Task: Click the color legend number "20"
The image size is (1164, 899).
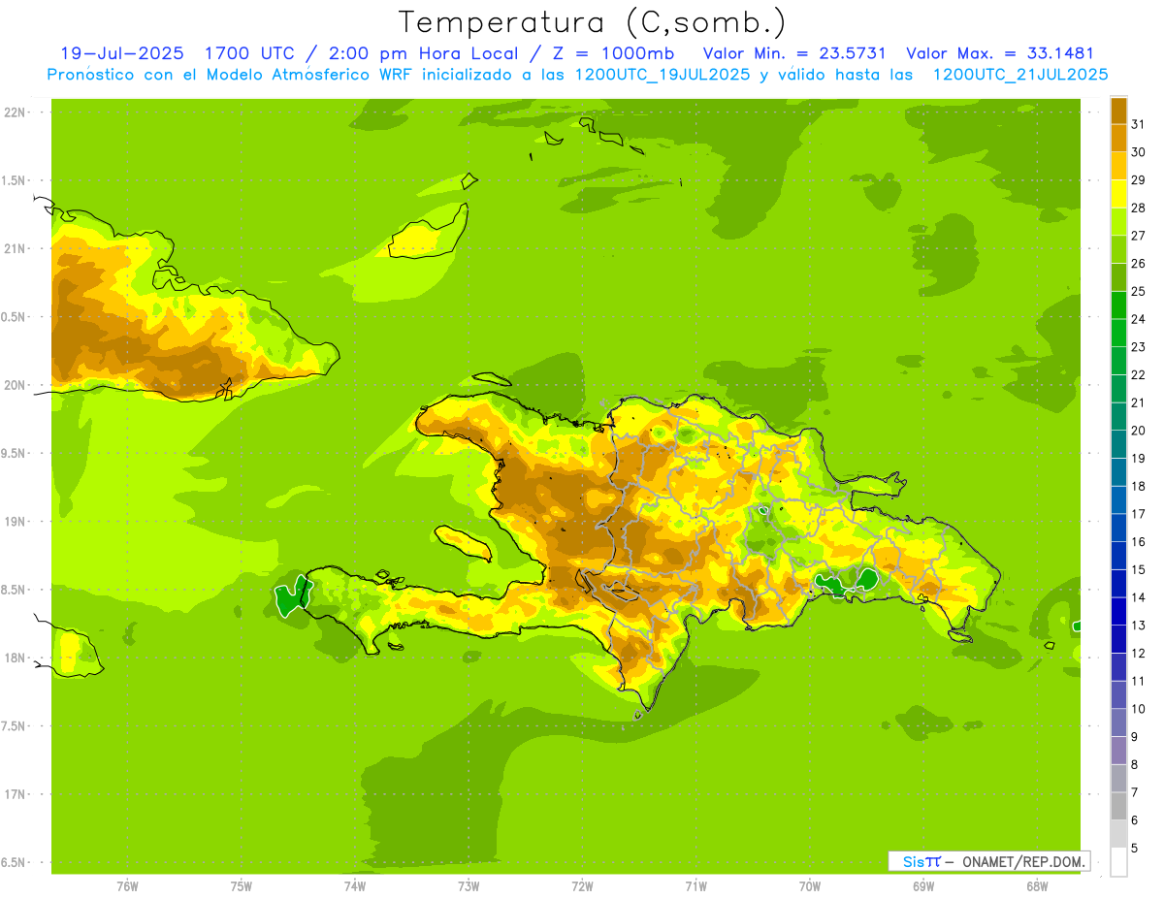Action: click(1139, 431)
